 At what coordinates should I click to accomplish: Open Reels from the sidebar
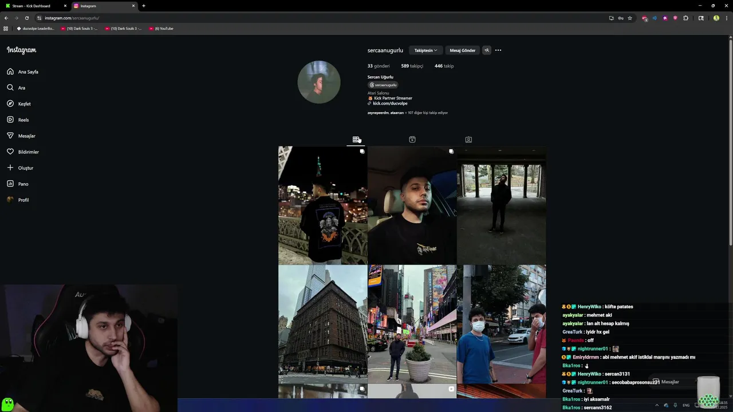click(x=18, y=120)
